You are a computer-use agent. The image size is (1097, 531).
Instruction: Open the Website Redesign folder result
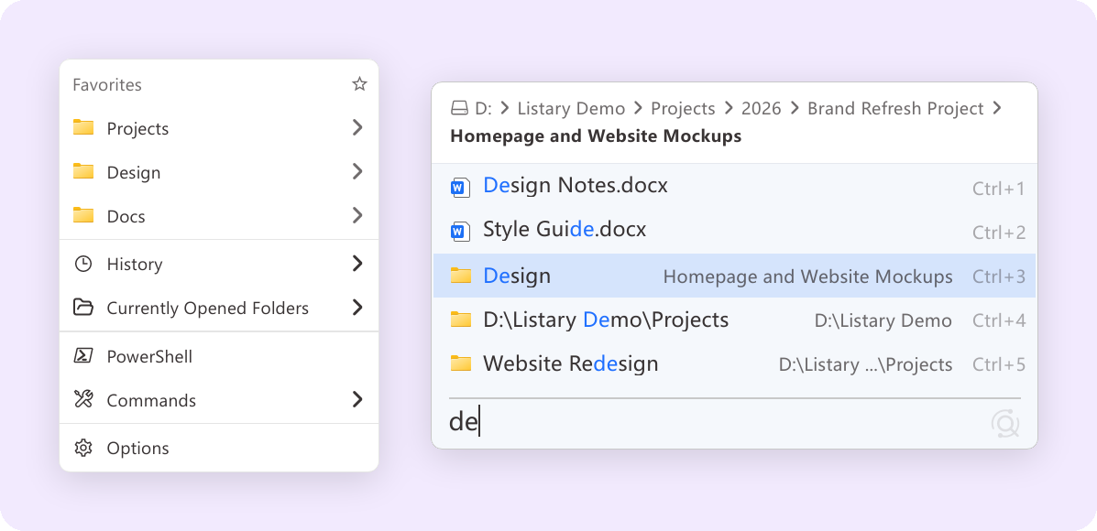point(735,363)
